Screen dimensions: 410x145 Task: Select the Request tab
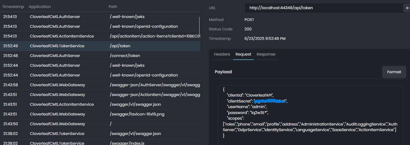(x=243, y=54)
